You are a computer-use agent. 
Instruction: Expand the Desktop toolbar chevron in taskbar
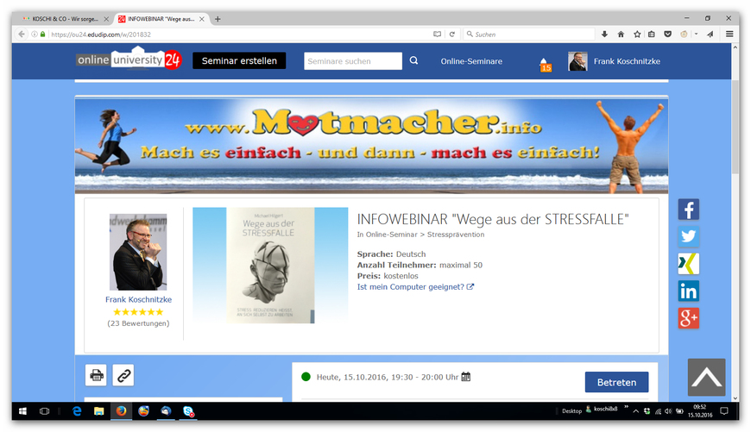click(626, 408)
